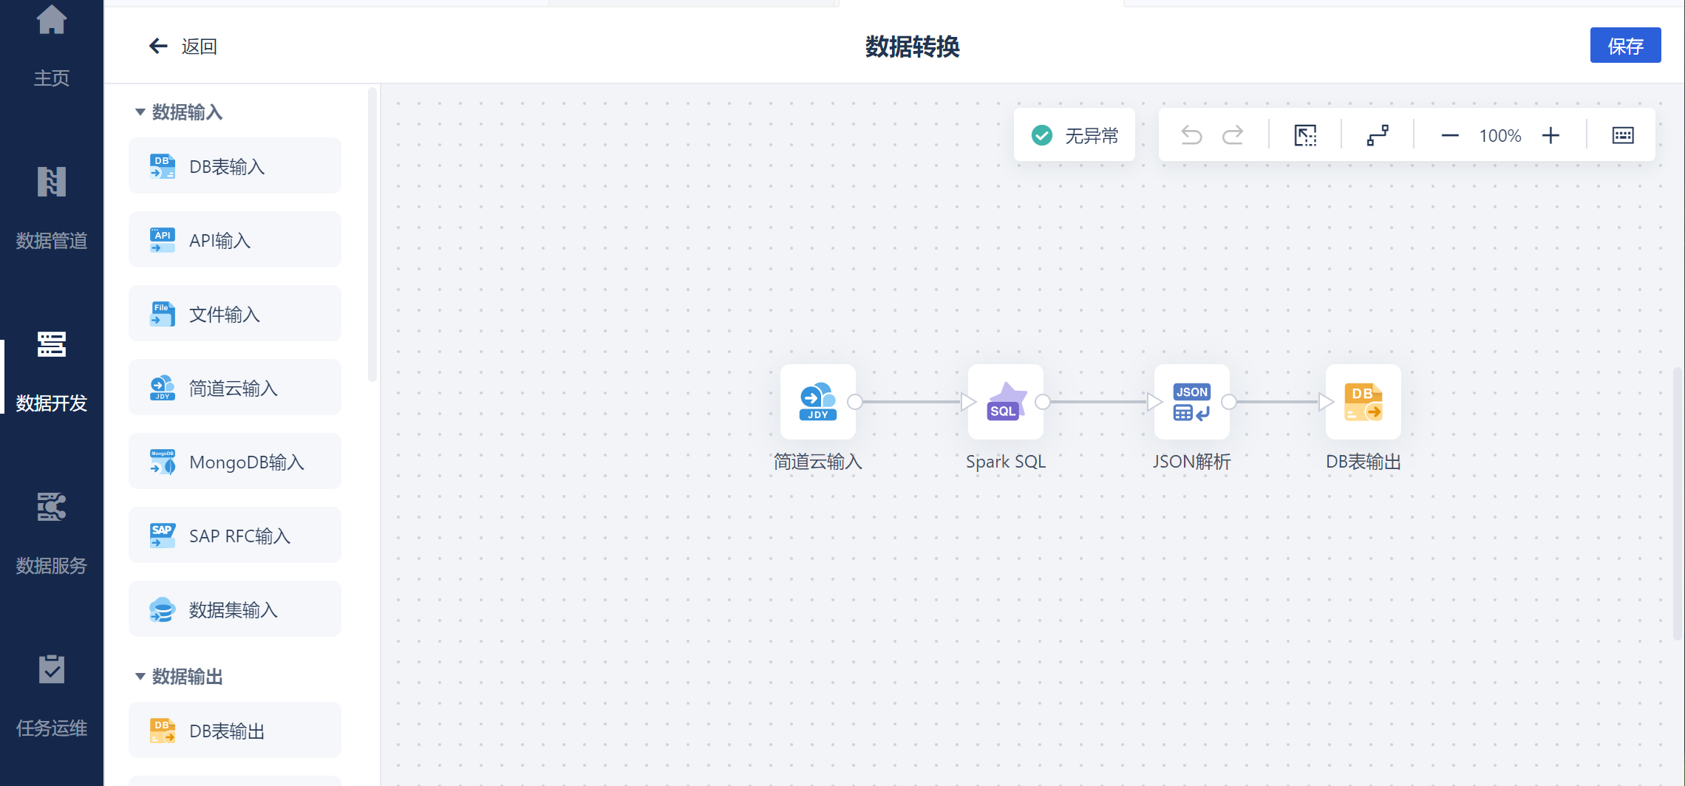Screen dimensions: 1685x786
Task: Click the 100% zoom level value
Action: coord(1500,136)
